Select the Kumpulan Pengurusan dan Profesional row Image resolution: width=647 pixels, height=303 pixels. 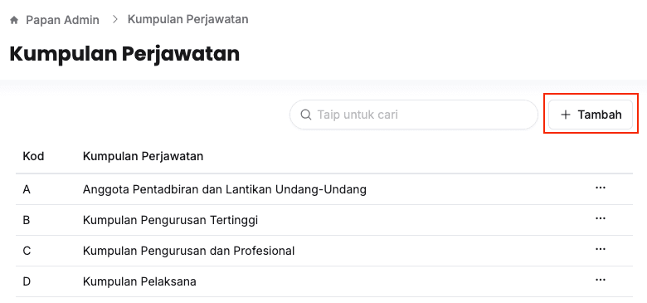(x=324, y=251)
